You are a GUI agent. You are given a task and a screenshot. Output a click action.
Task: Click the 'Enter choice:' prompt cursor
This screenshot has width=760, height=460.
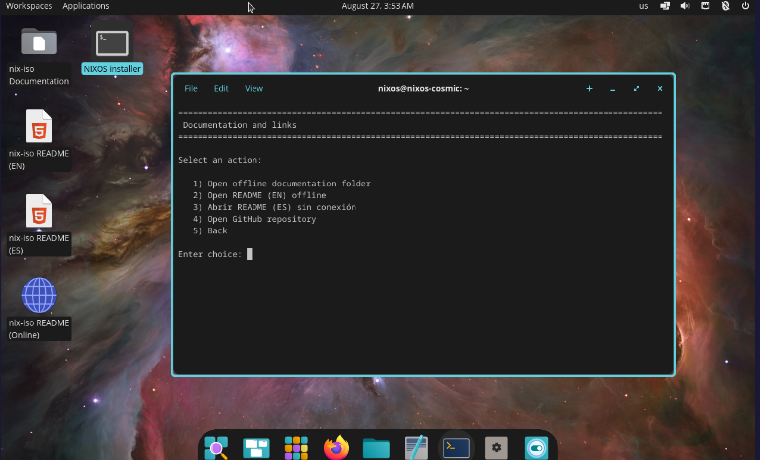pyautogui.click(x=250, y=254)
